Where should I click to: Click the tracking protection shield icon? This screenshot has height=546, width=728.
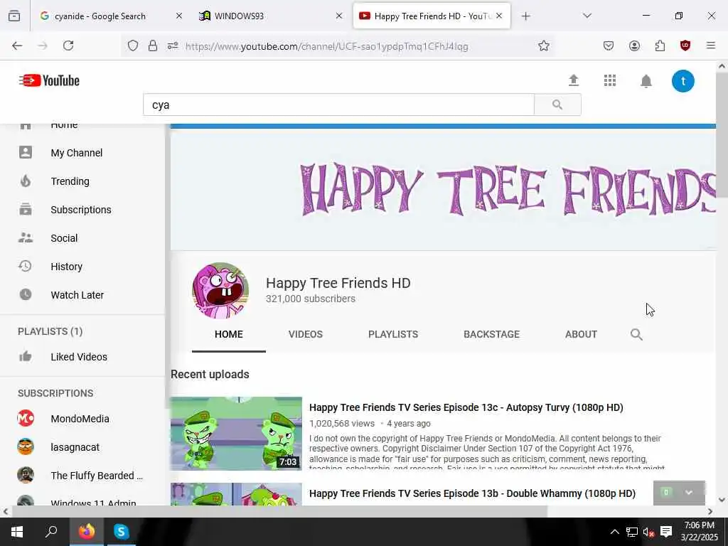click(x=133, y=45)
